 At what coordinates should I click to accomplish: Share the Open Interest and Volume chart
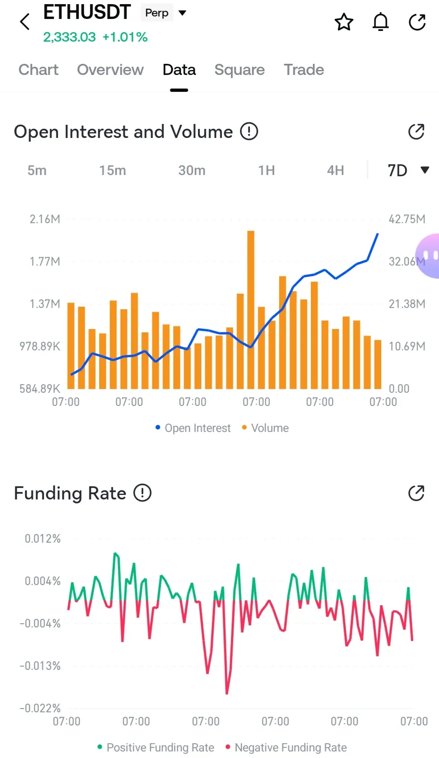pyautogui.click(x=416, y=132)
